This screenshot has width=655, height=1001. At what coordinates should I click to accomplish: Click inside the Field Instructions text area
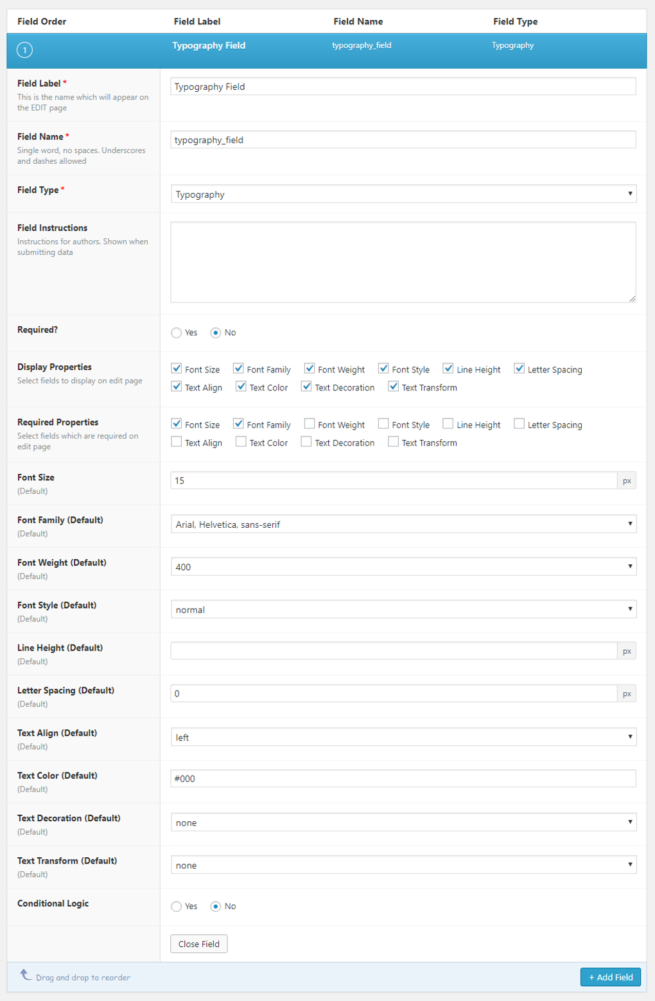click(403, 261)
